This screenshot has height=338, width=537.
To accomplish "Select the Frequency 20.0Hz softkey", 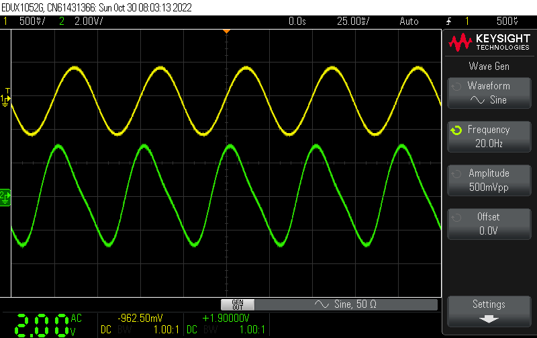I will tap(489, 136).
